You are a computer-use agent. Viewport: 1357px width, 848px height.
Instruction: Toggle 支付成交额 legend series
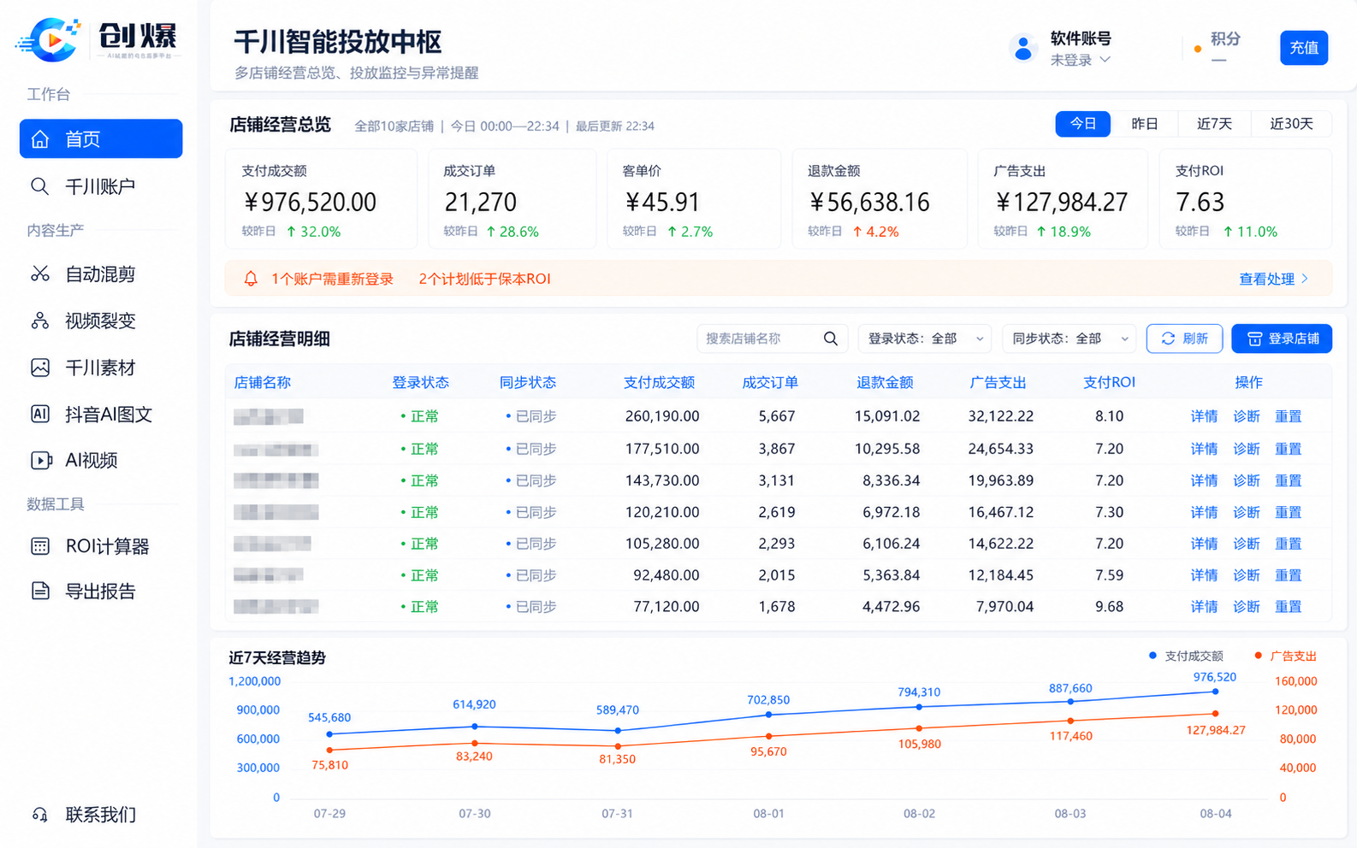[x=1186, y=656]
